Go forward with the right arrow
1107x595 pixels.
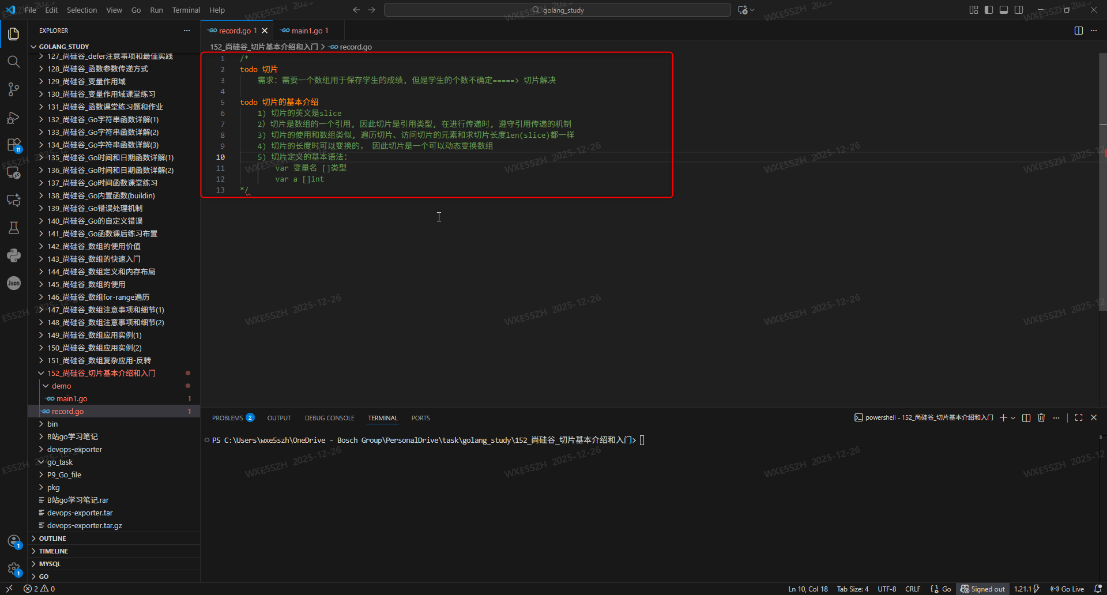[x=372, y=10]
